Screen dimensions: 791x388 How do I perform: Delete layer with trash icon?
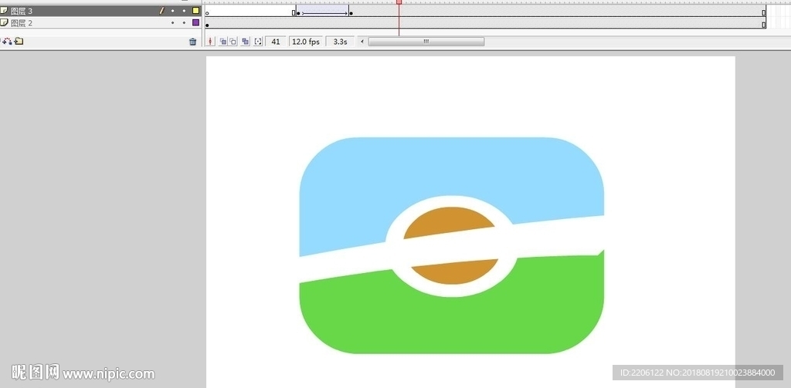(x=192, y=42)
